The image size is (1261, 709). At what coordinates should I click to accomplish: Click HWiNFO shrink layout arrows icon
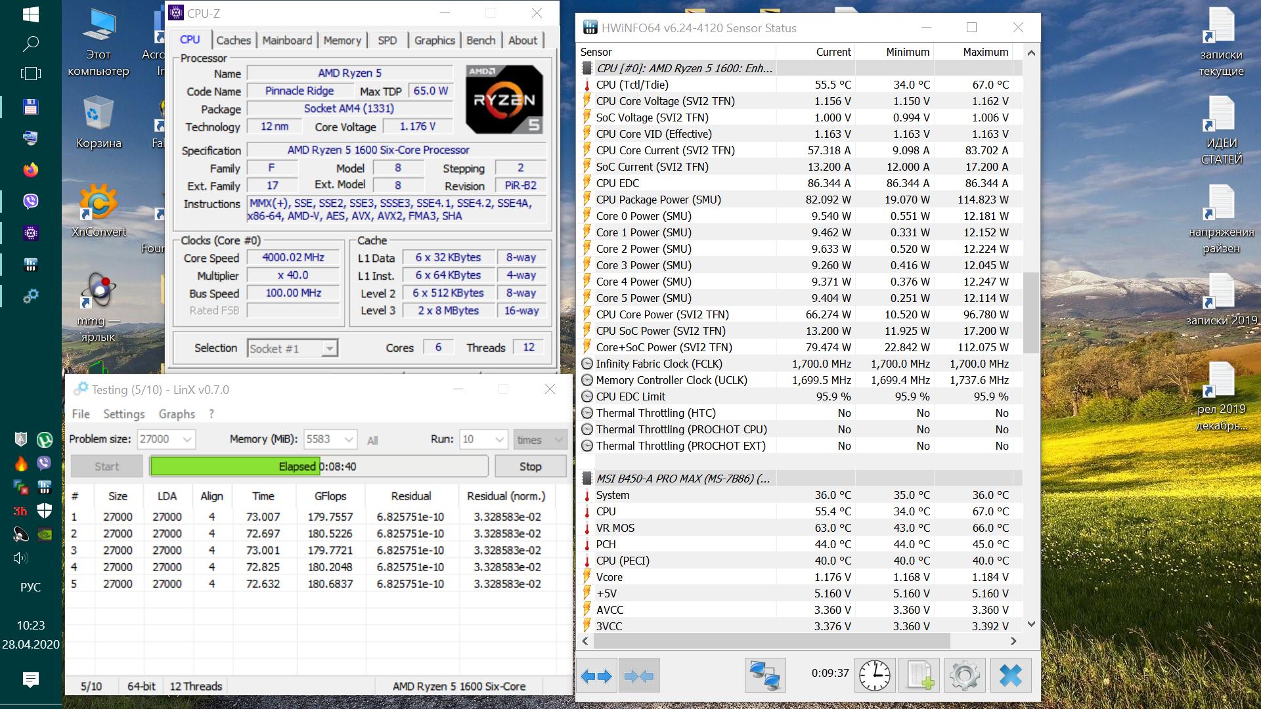639,676
